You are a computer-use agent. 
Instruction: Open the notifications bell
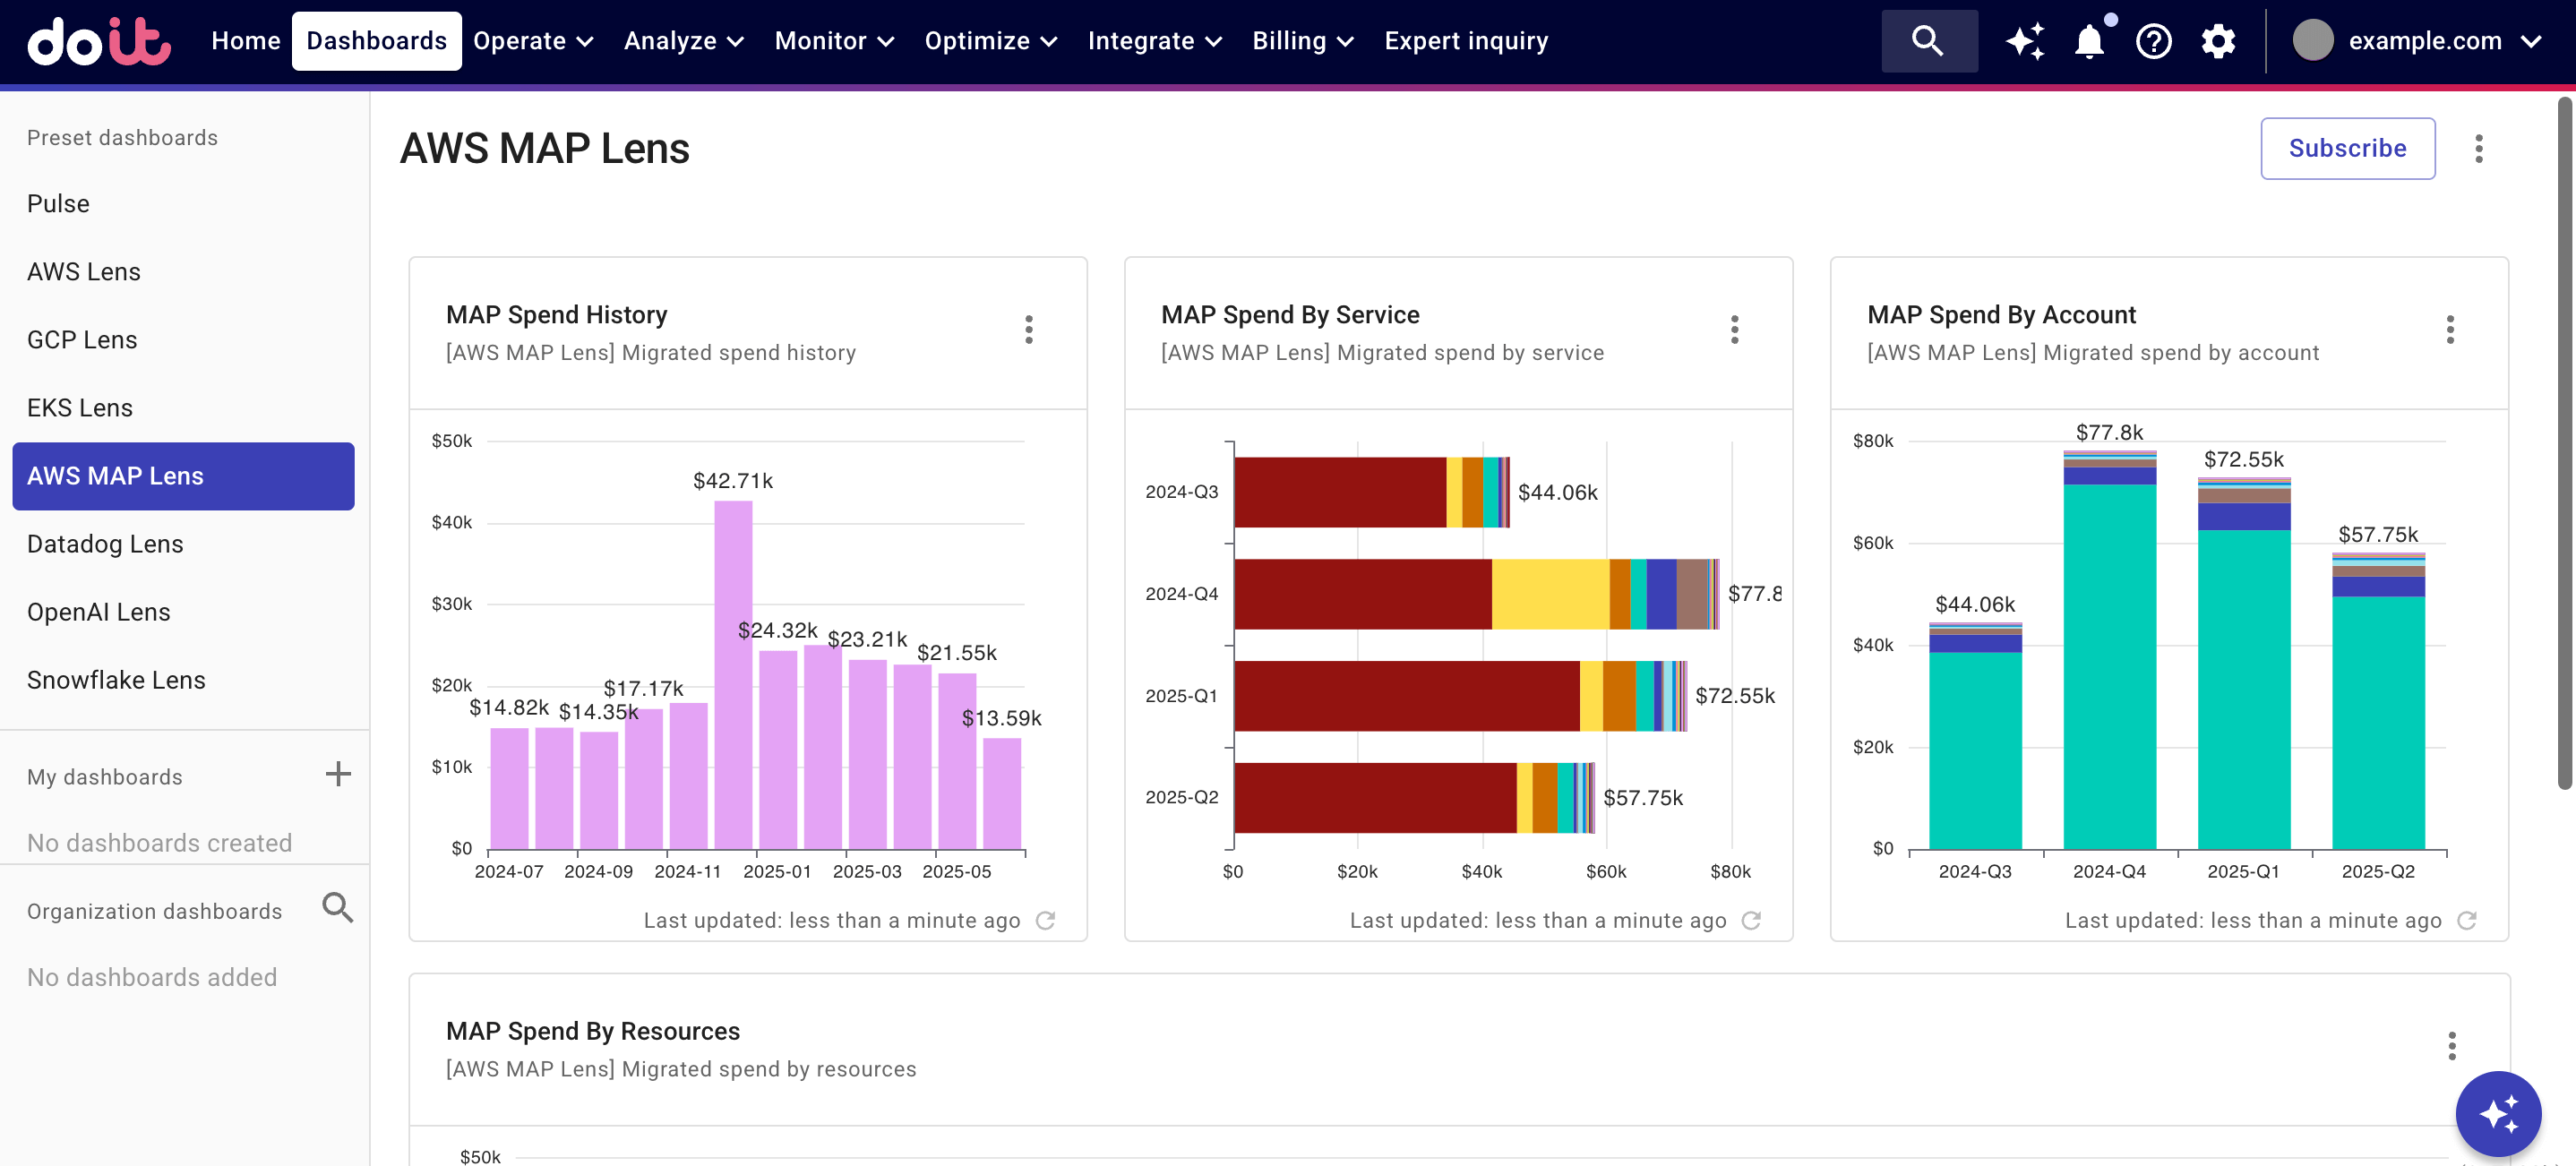pos(2090,41)
